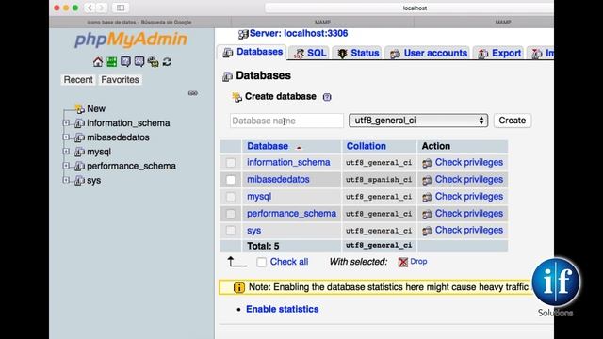Click the Drop link text
The height and width of the screenshot is (339, 603).
point(418,262)
